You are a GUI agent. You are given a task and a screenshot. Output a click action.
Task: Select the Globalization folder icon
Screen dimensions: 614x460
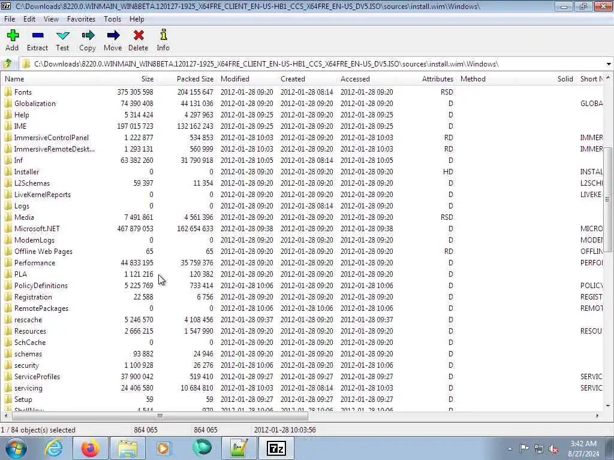[x=8, y=103]
